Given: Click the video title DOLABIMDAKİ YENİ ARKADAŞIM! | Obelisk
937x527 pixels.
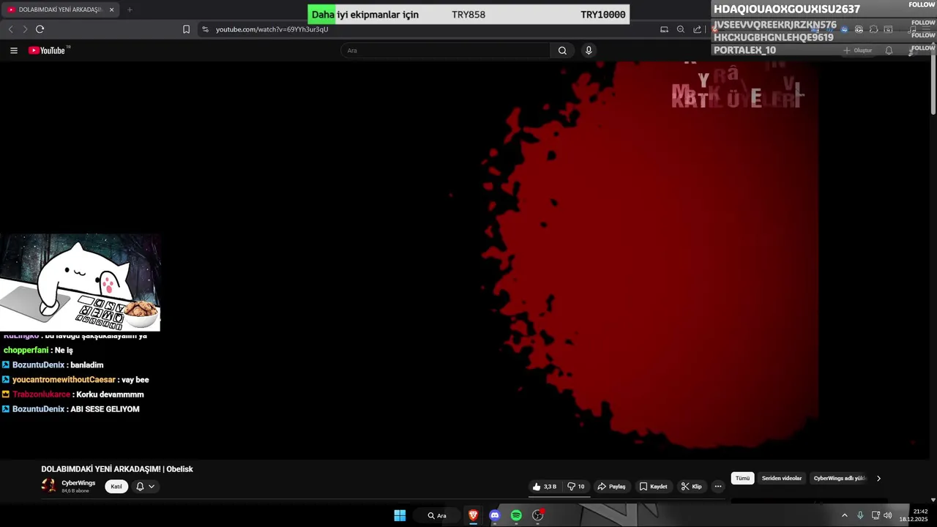Looking at the screenshot, I should coord(117,469).
